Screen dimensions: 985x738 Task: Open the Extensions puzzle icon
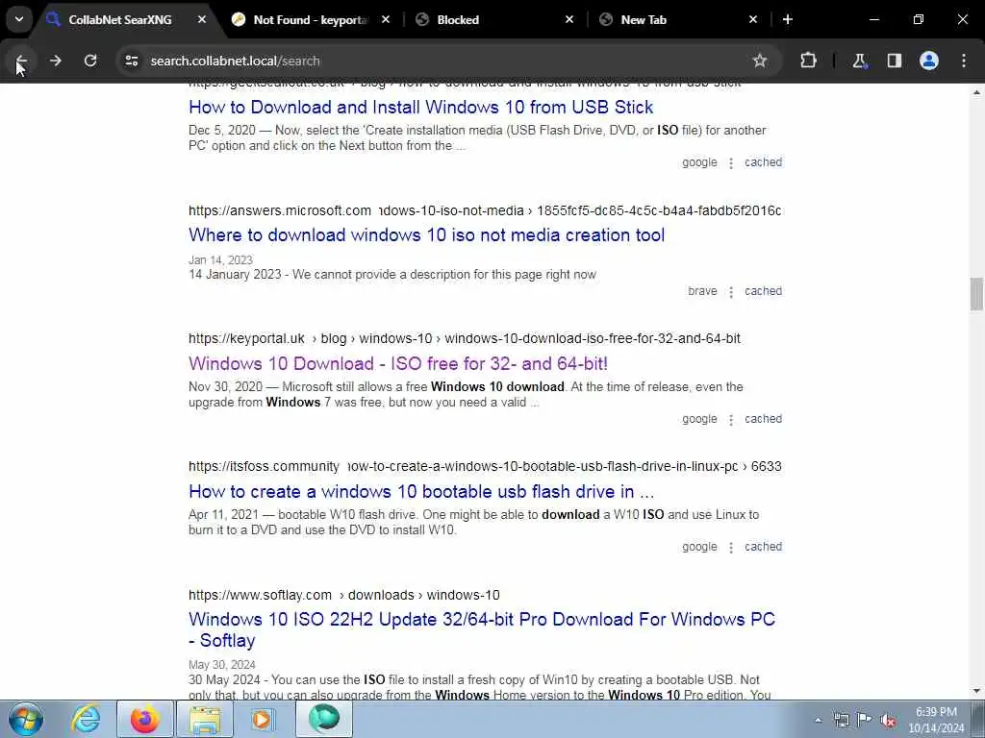(808, 61)
